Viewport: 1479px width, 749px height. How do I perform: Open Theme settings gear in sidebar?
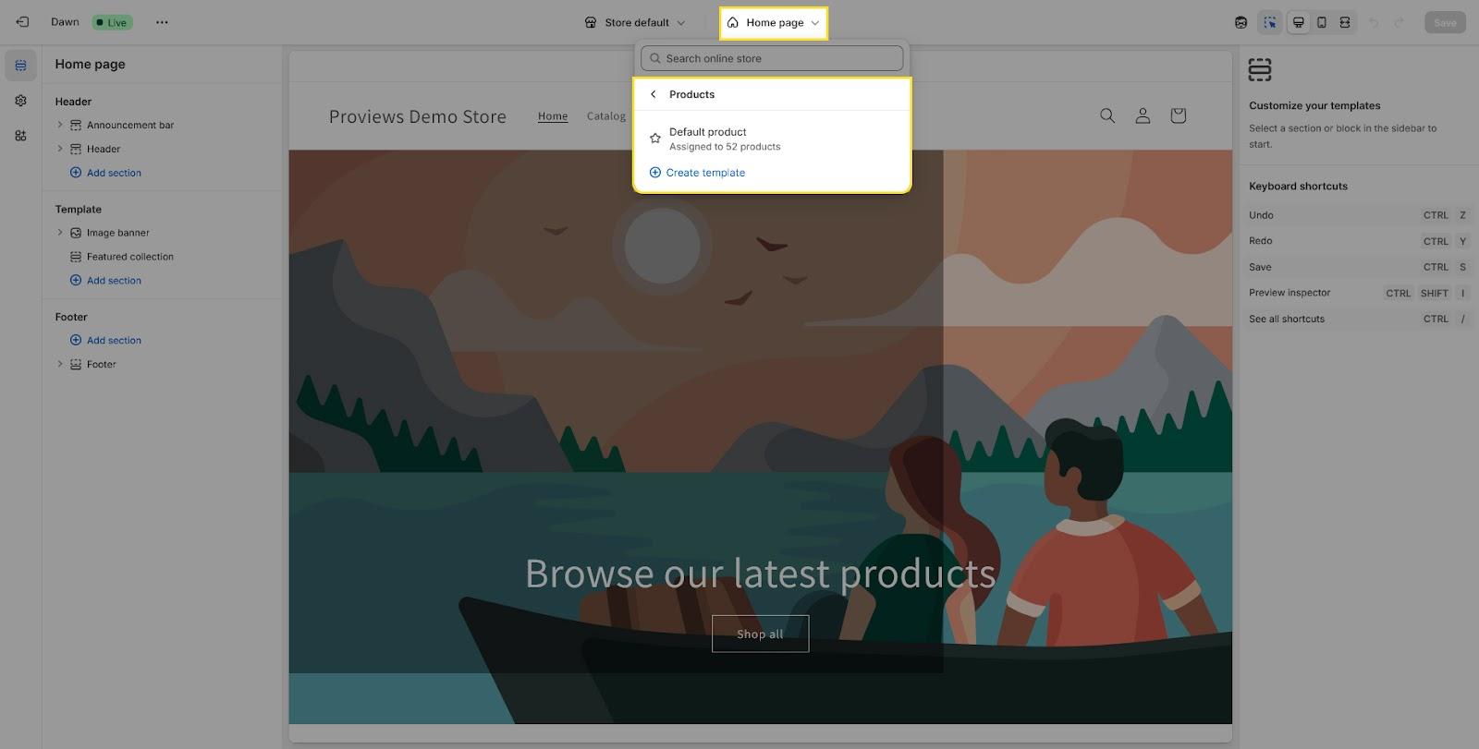20,101
